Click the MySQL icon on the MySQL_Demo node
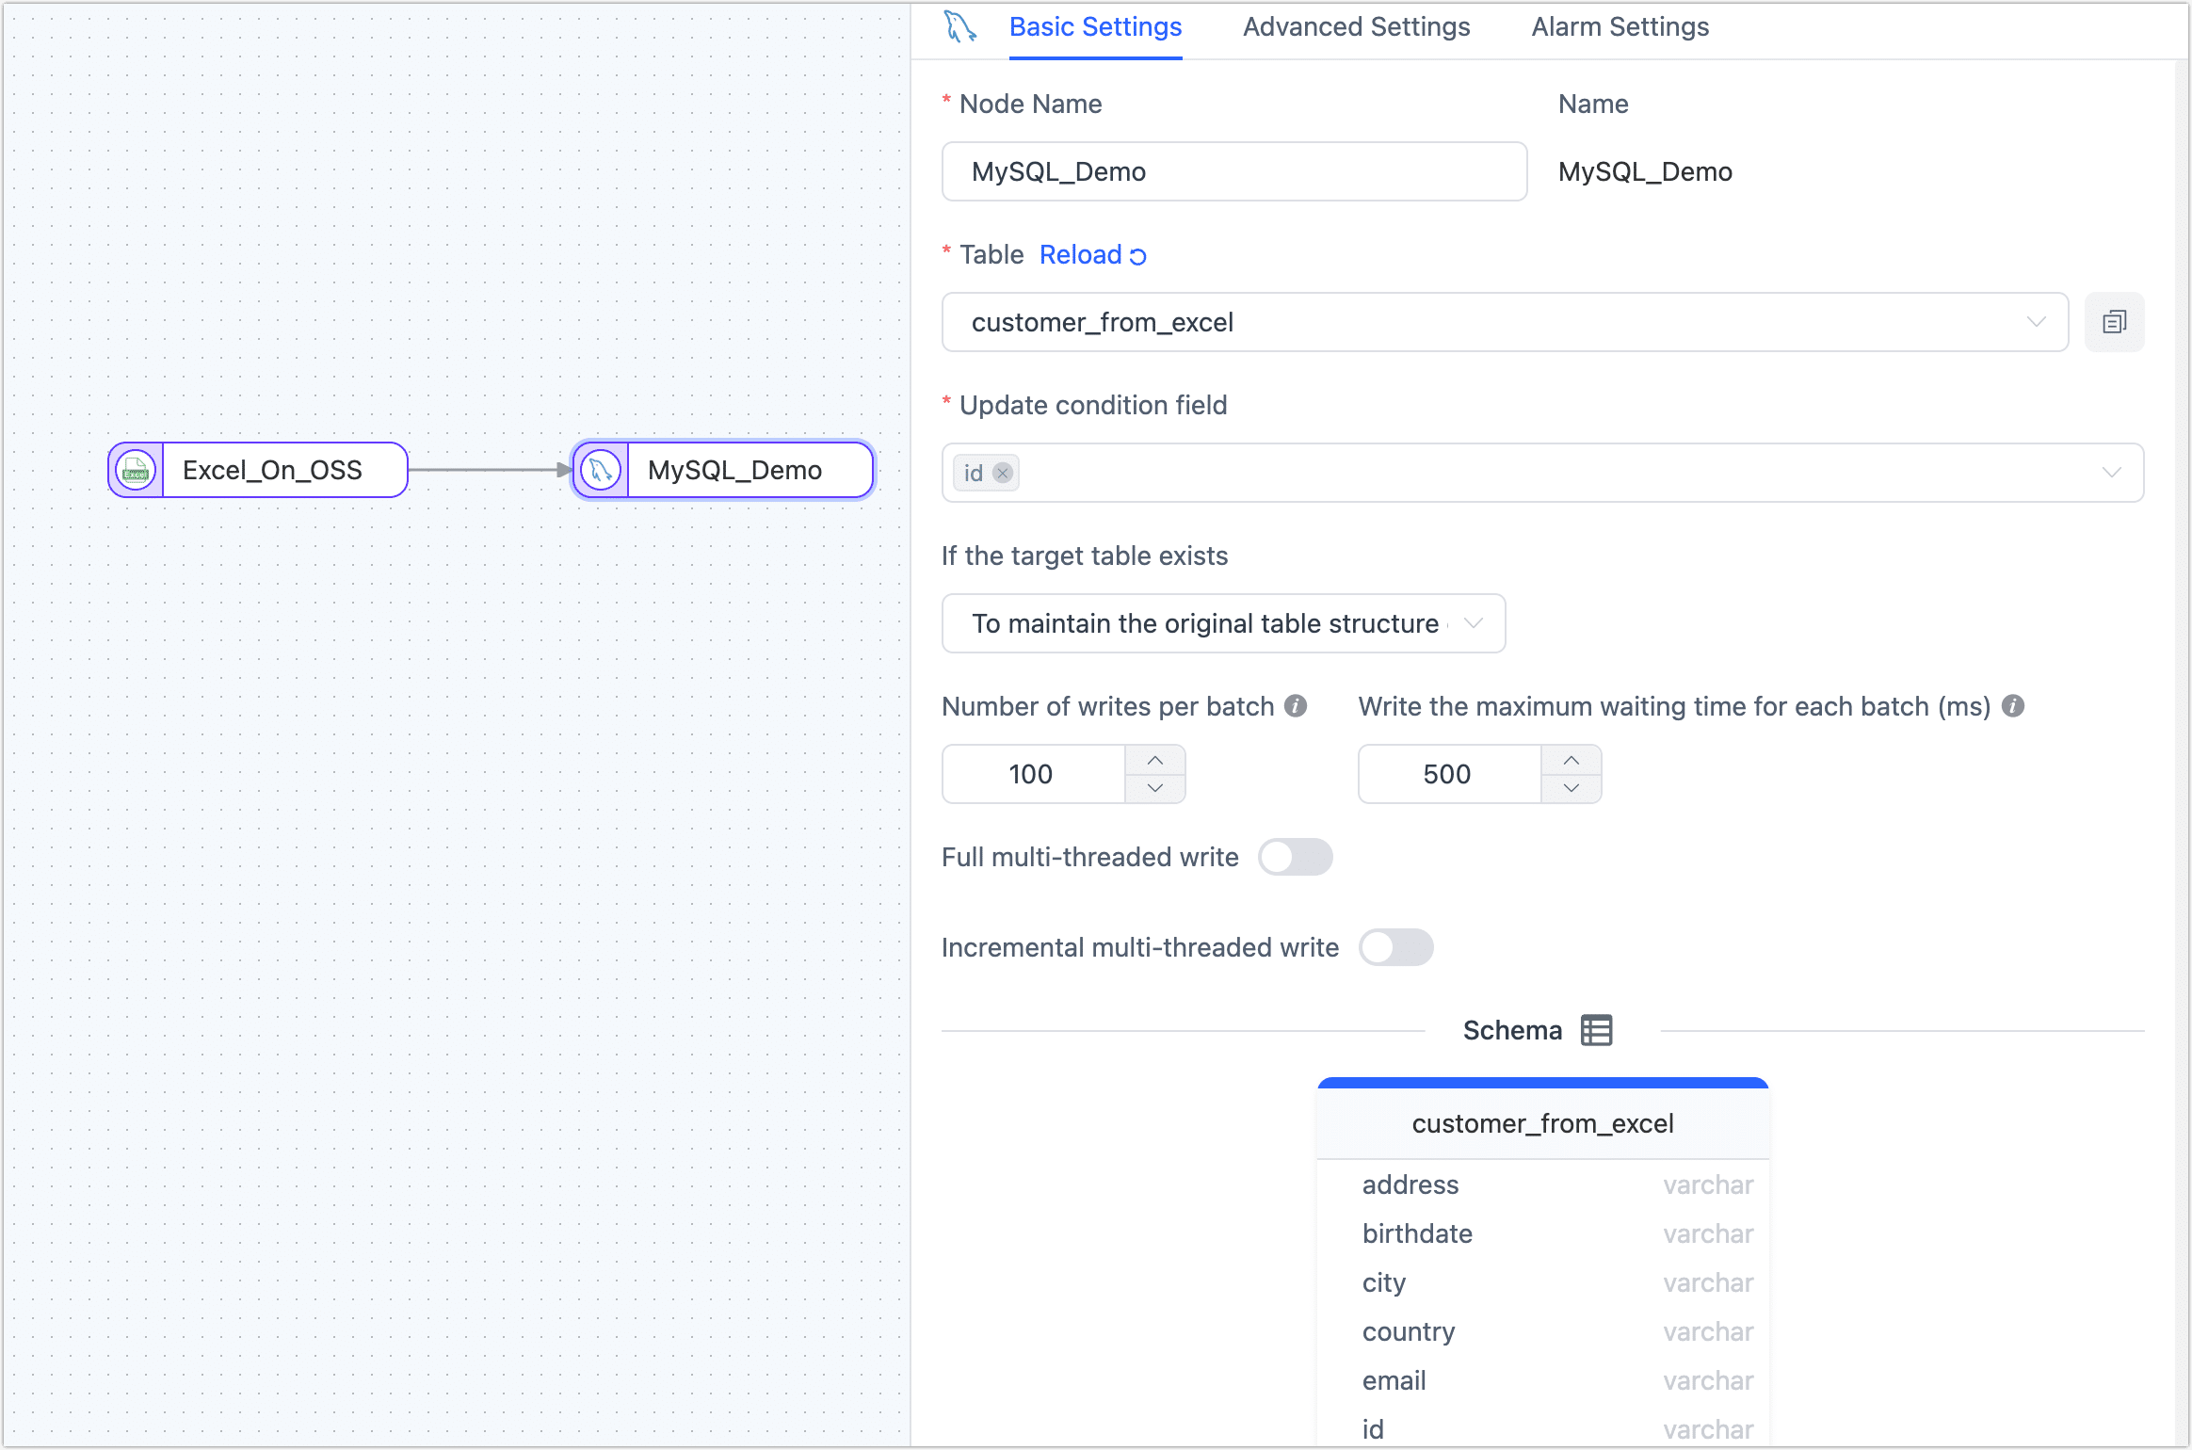Viewport: 2192px width, 1450px height. [x=601, y=469]
